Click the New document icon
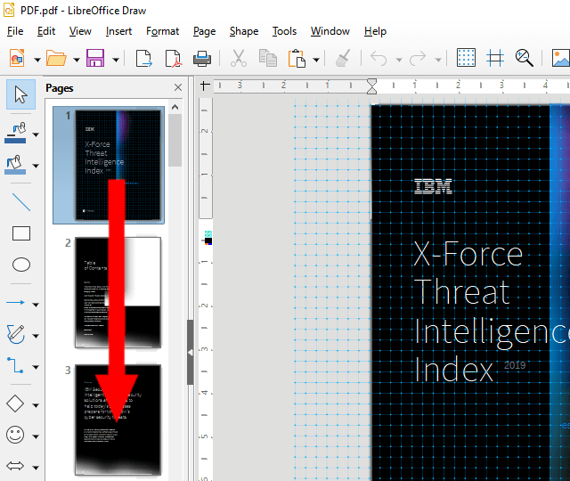This screenshot has width=570, height=481. point(17,58)
